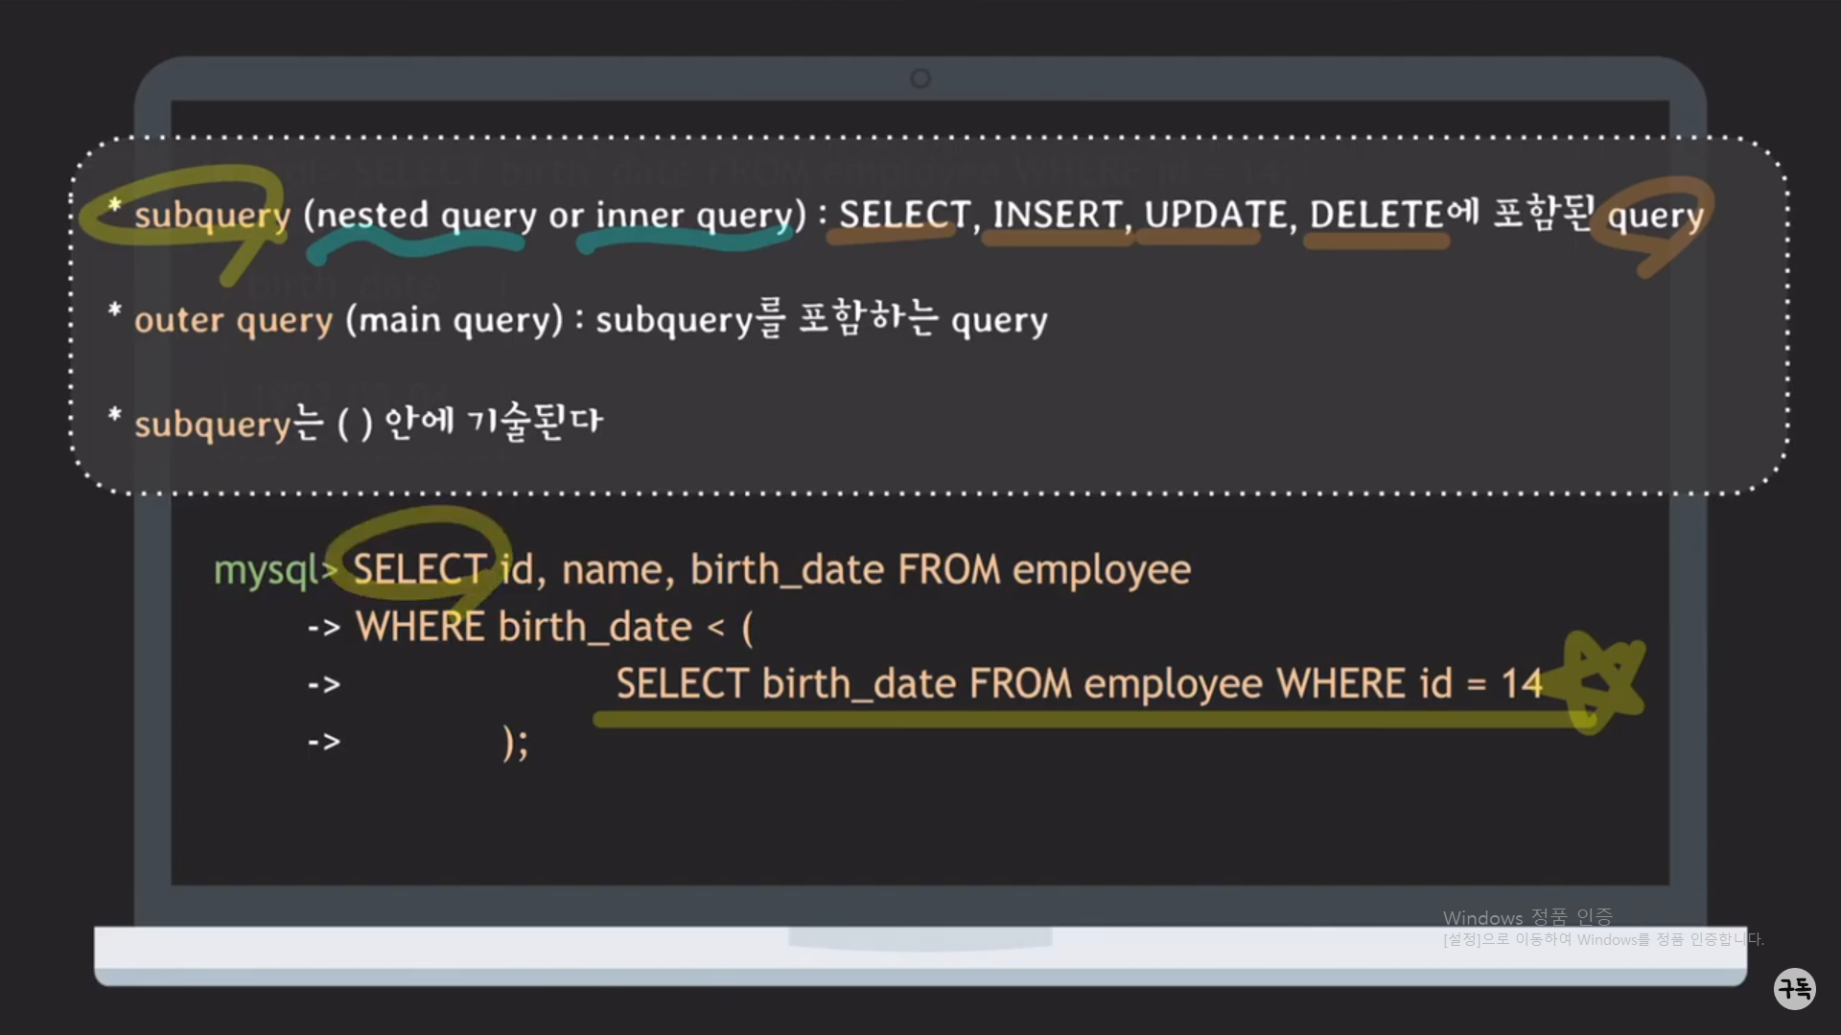Click the circled word subquery
Screen dimensions: 1841x1035
click(212, 215)
